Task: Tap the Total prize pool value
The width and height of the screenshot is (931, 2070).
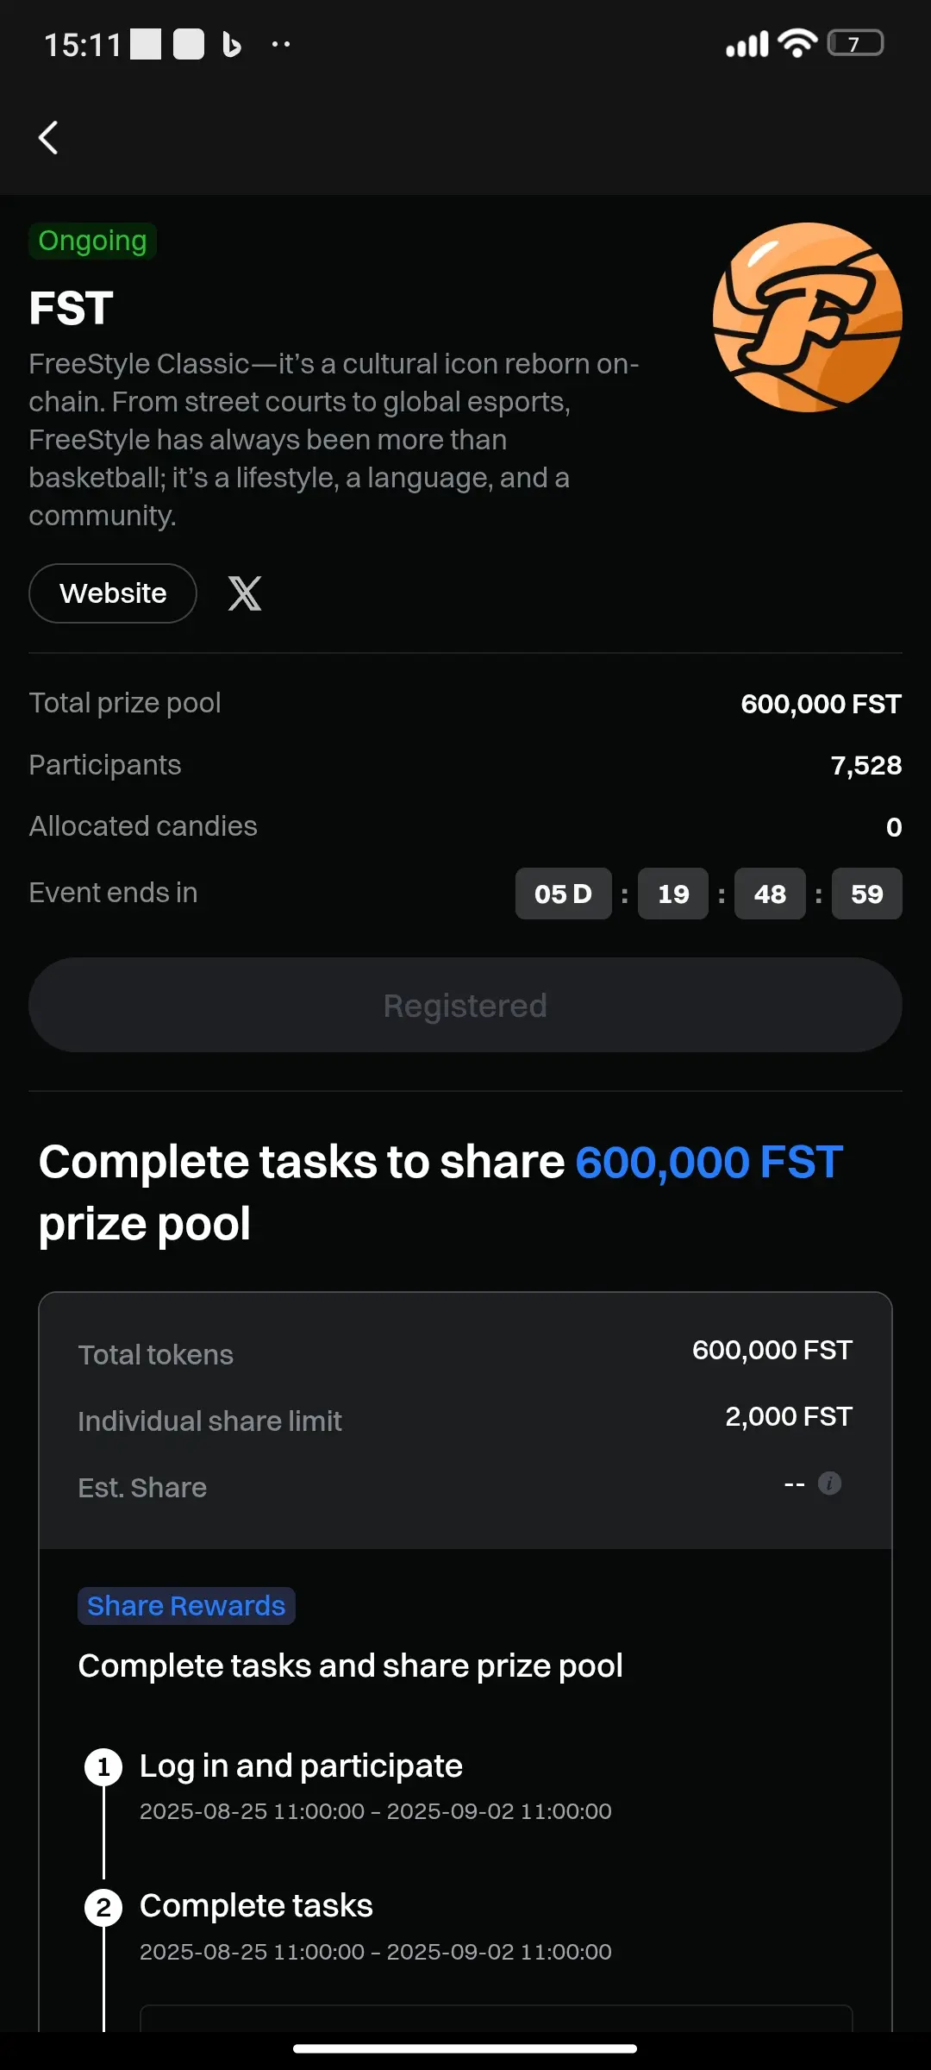Action: click(x=821, y=704)
